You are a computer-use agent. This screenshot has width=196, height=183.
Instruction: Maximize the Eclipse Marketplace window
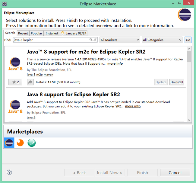tap(180, 3)
